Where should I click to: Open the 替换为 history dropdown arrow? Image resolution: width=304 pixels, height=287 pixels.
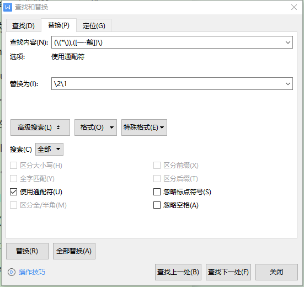click(x=288, y=84)
